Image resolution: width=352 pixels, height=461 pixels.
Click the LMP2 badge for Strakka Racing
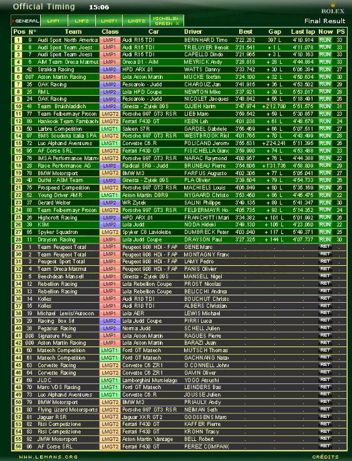pyautogui.click(x=110, y=69)
